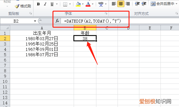This screenshot has width=179, height=107.
Task: Toggle underline formatting
Action: [52, 4]
